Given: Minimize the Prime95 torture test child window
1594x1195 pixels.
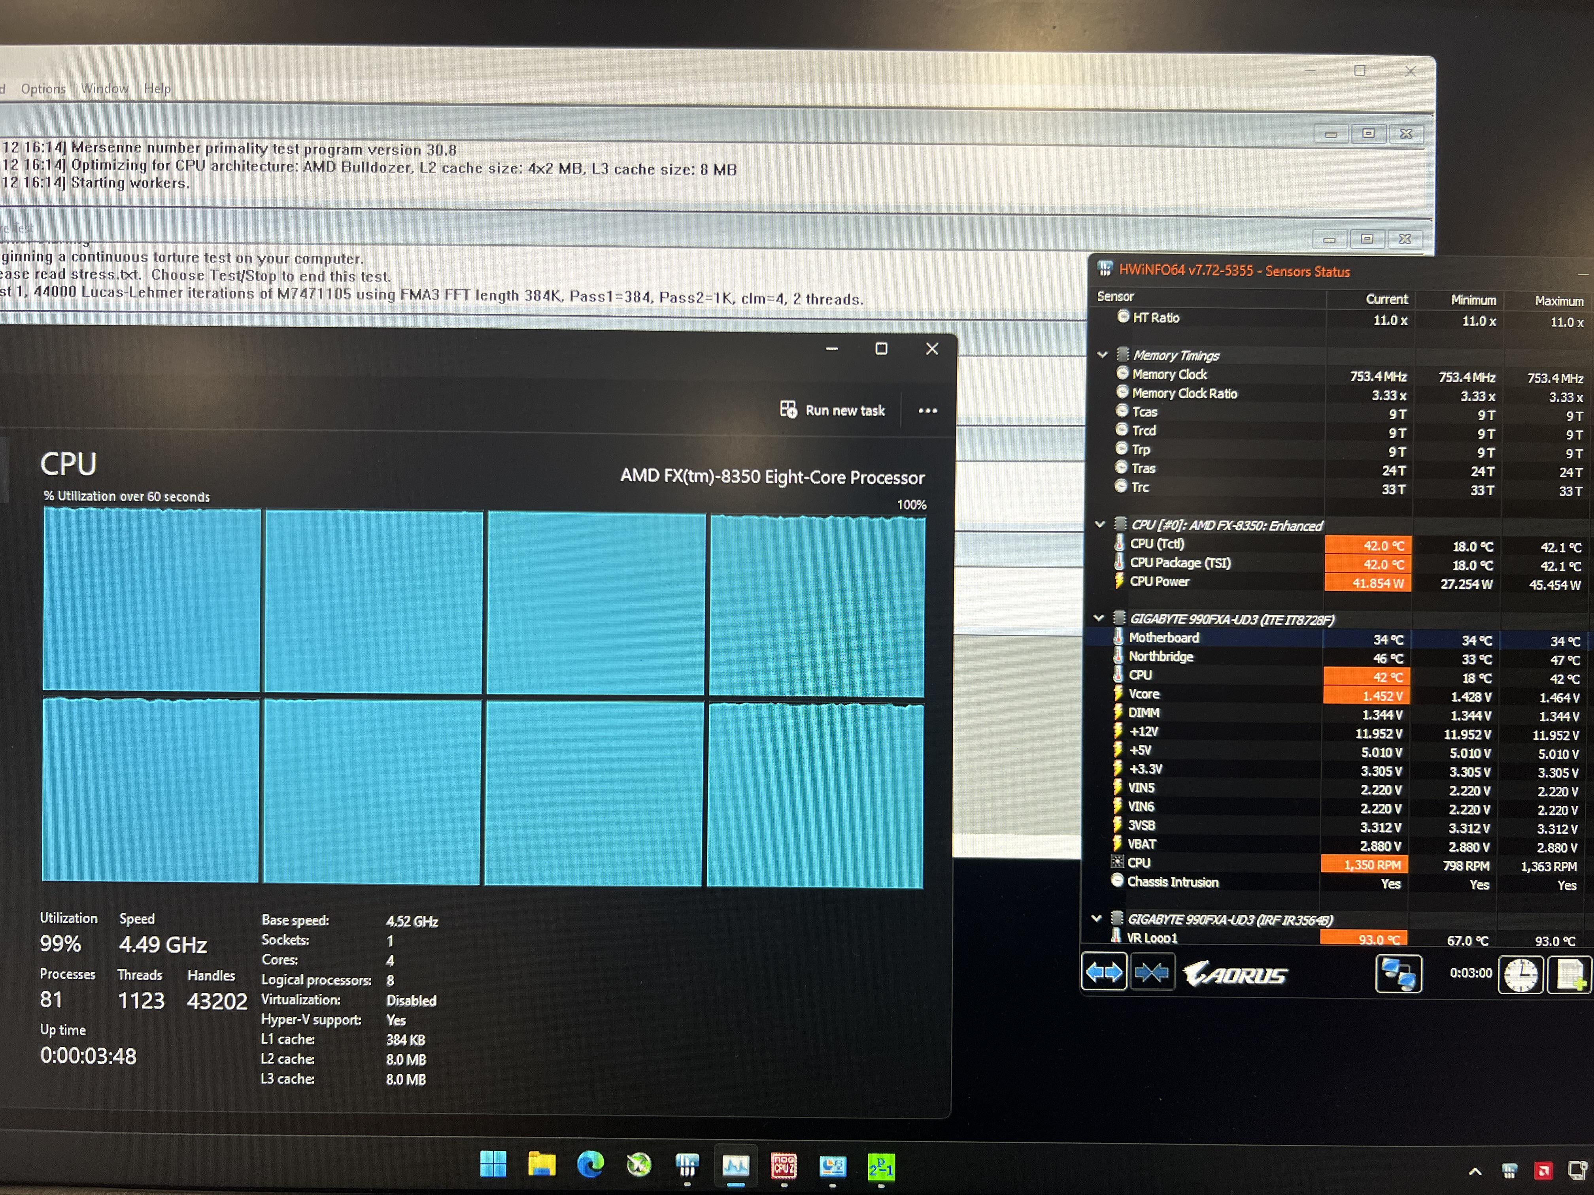Looking at the screenshot, I should pyautogui.click(x=1330, y=239).
